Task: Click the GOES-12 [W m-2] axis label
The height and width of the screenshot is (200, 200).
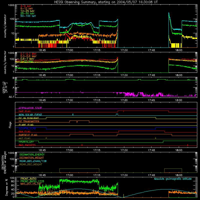Action: pyautogui.click(x=5, y=87)
